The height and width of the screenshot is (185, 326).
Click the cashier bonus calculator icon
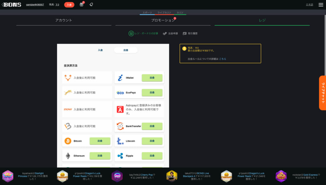131,33
